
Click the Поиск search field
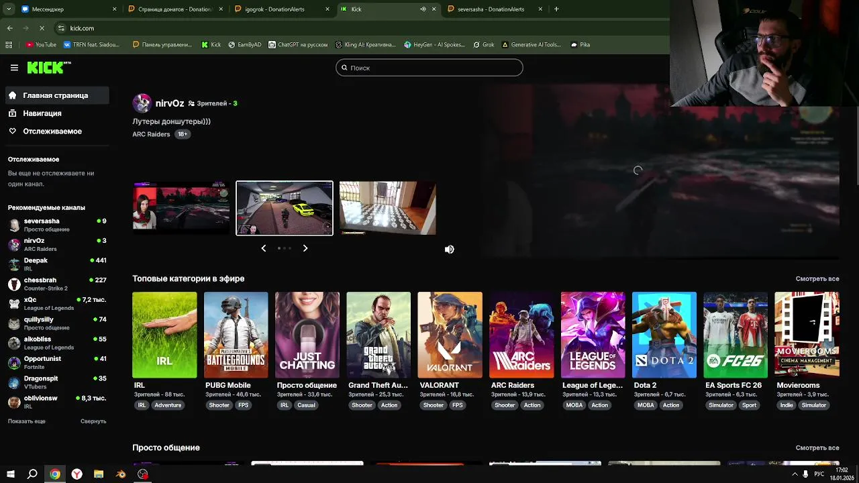pyautogui.click(x=429, y=68)
